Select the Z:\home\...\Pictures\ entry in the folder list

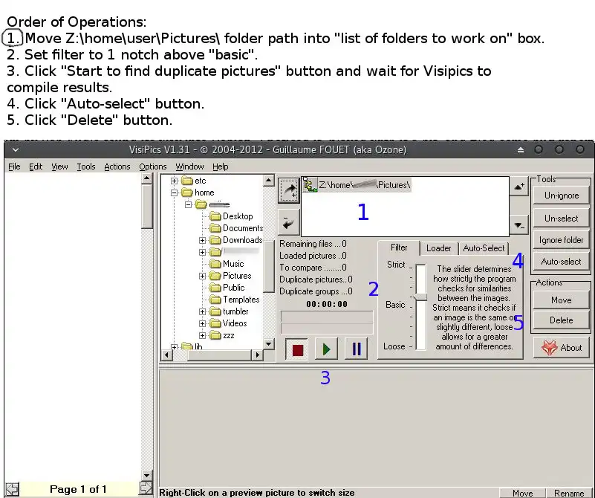[357, 185]
